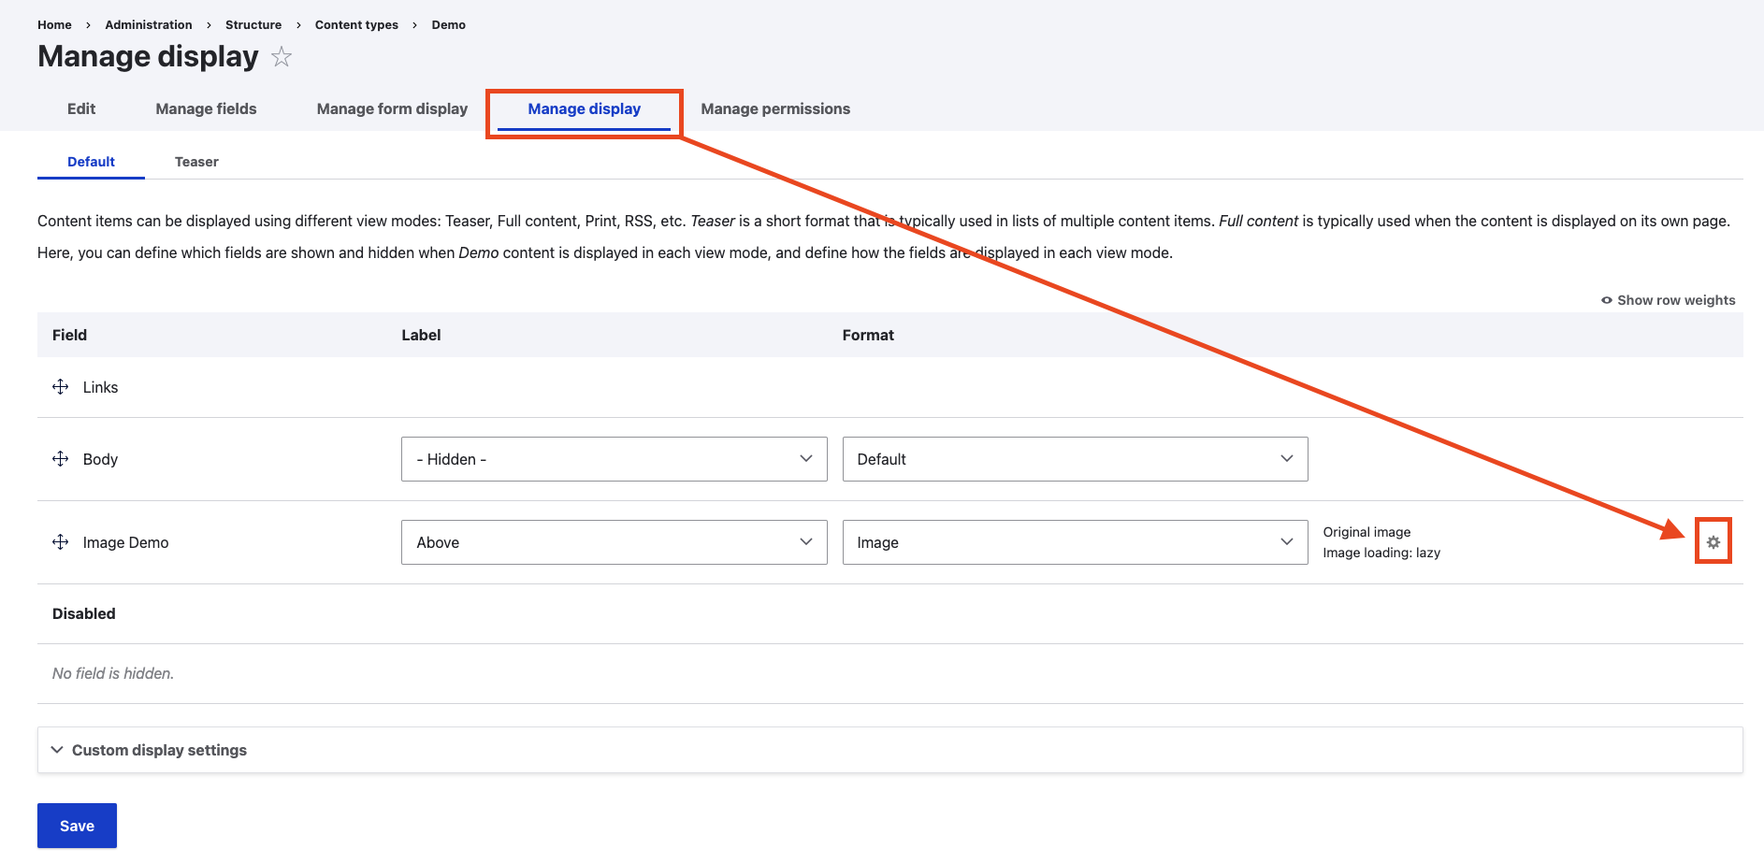Go to Administration breadcrumb link
Screen dimensions: 1764x863
(149, 25)
